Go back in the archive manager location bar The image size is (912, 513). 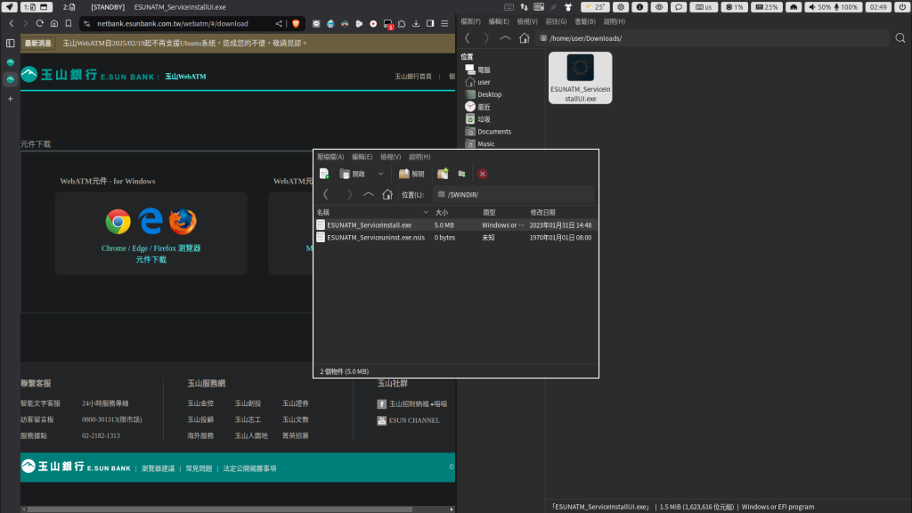tap(326, 195)
